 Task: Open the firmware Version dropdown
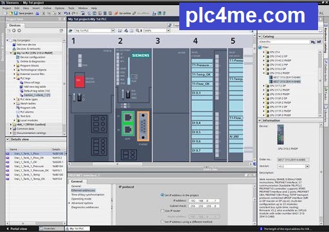tap(307, 166)
